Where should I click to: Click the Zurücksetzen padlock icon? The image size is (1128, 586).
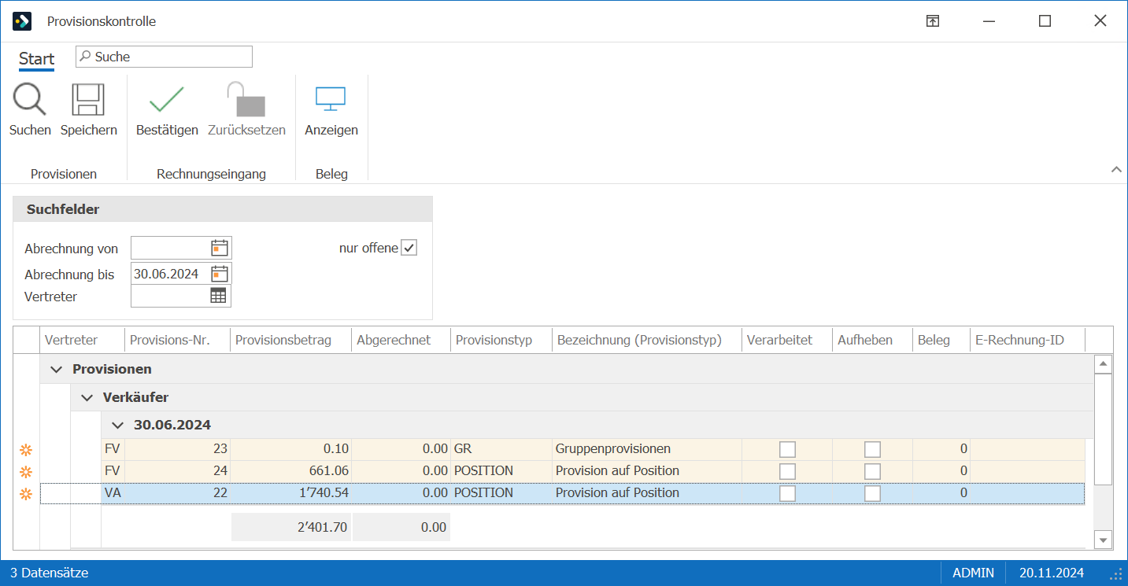point(246,100)
